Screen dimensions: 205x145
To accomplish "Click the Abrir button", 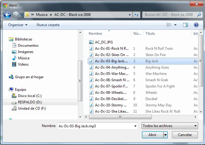I will click(153, 135).
